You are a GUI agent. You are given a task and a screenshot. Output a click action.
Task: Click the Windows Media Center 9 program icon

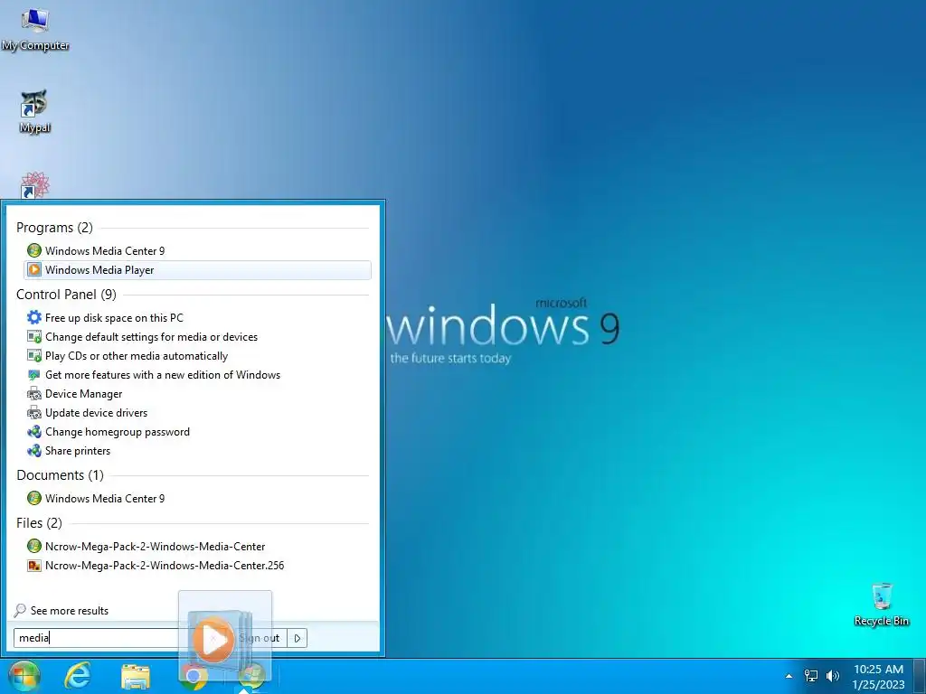[x=34, y=251]
